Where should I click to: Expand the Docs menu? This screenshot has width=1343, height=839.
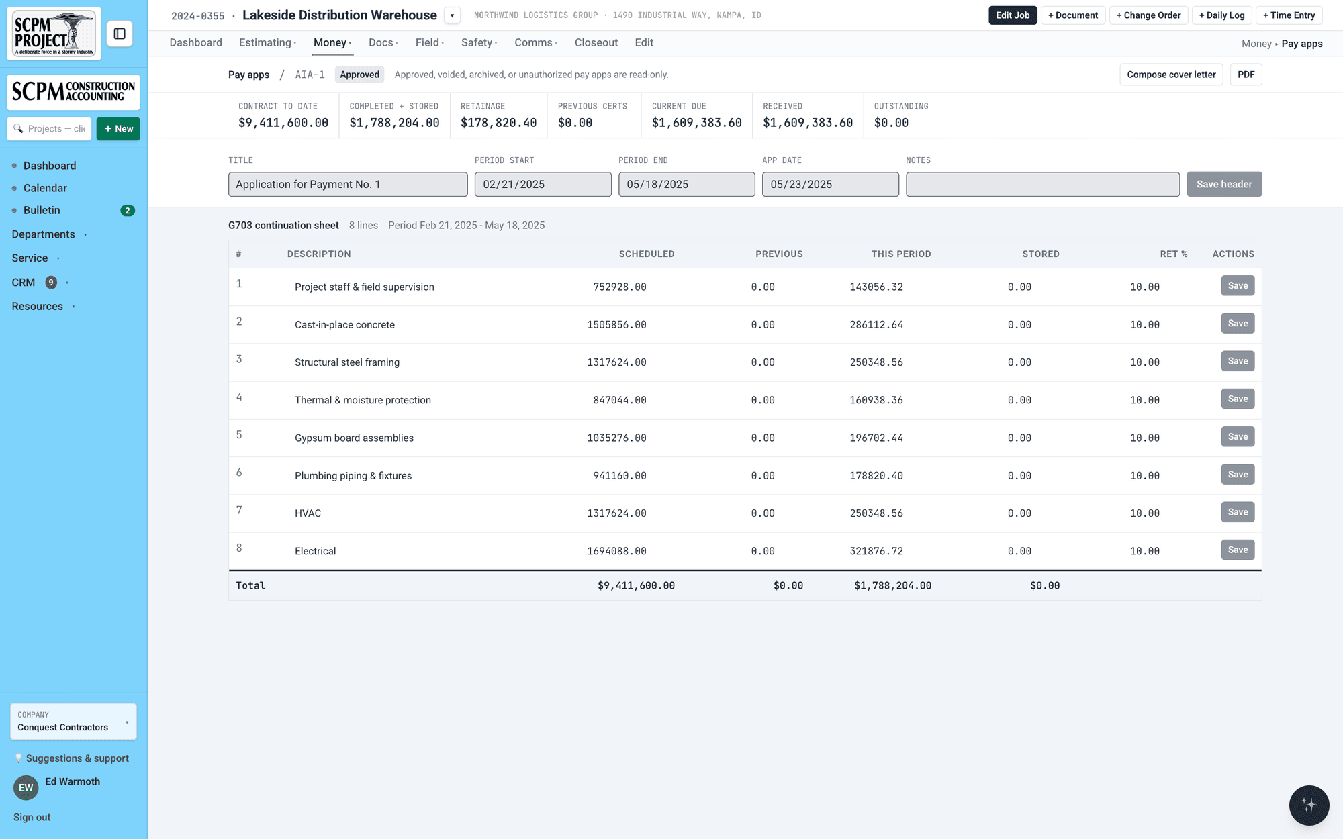[383, 42]
